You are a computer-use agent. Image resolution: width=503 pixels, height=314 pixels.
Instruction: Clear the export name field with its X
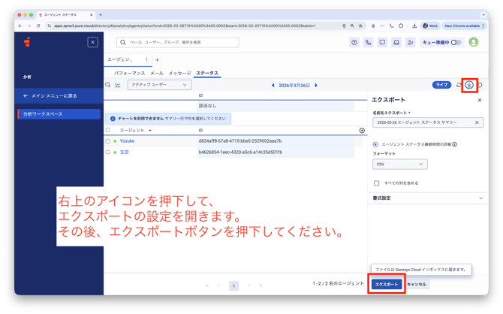(477, 122)
